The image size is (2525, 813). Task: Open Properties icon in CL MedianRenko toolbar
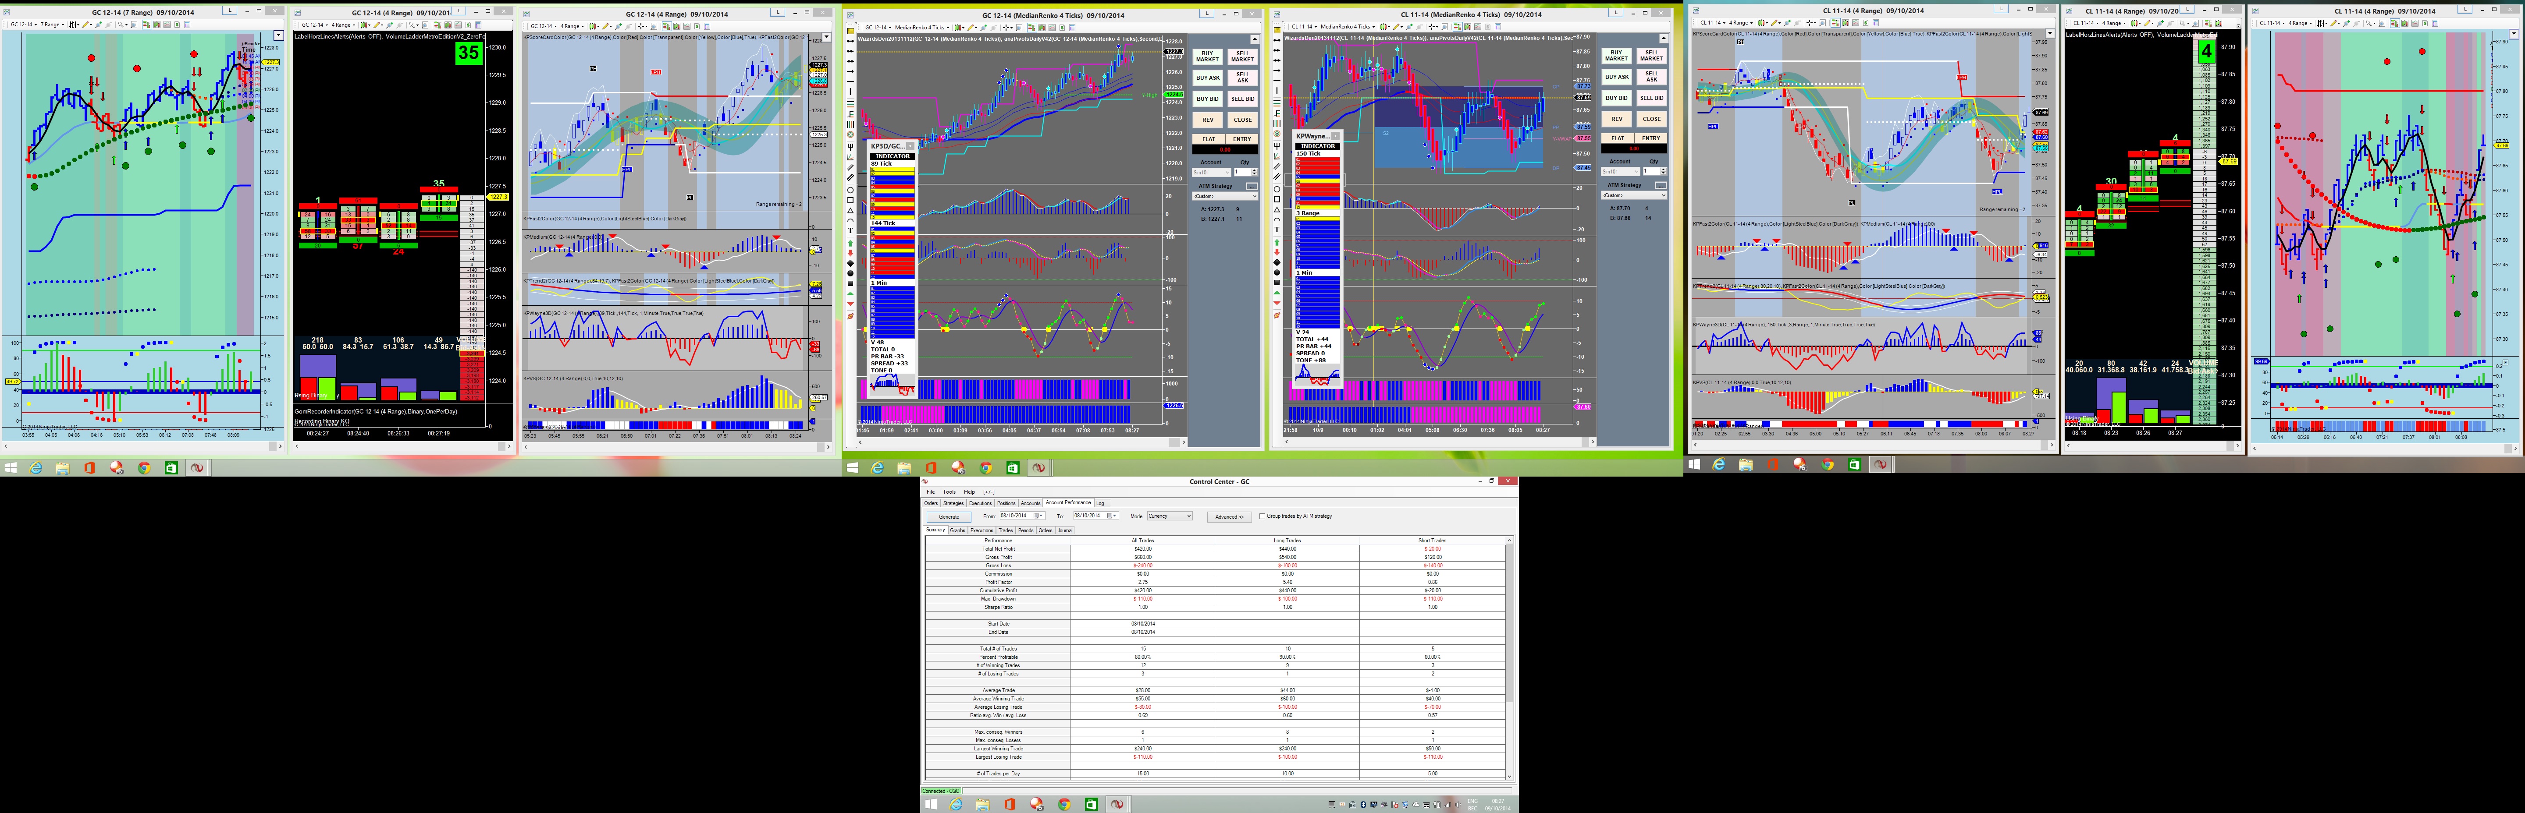pos(1500,28)
